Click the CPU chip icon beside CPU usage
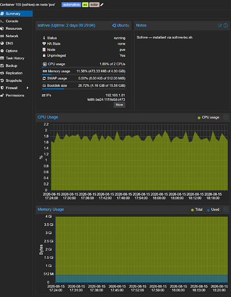 (45, 64)
